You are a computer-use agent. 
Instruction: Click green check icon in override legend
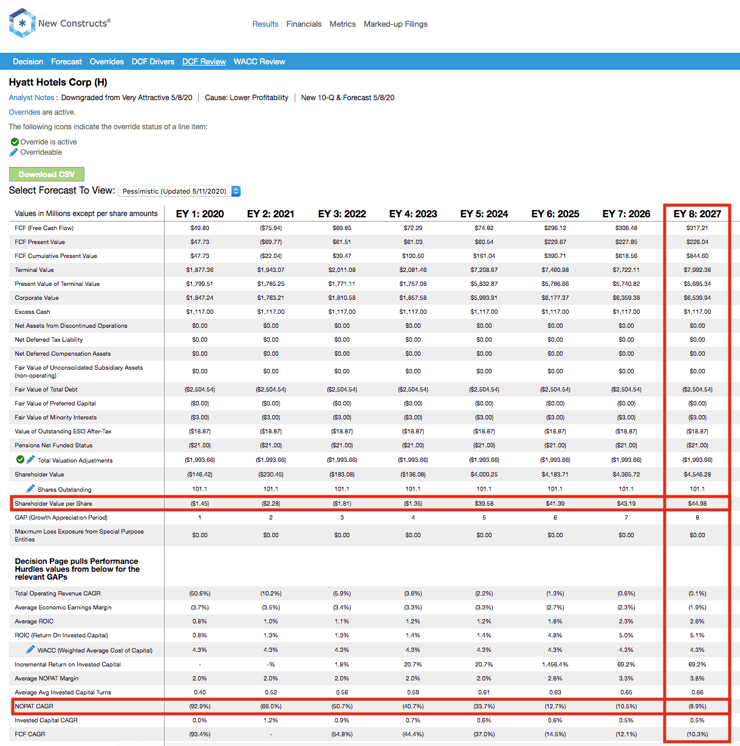click(x=15, y=142)
